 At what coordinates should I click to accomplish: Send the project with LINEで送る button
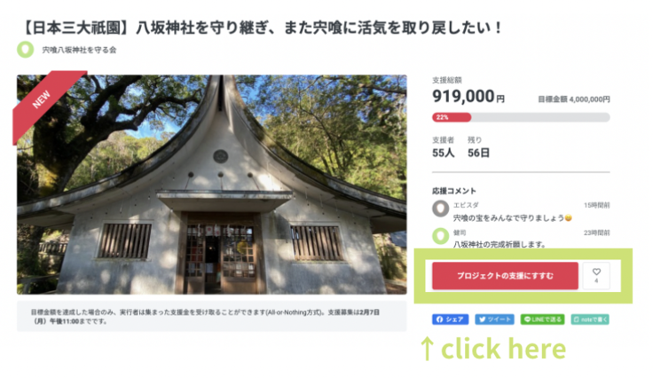point(542,319)
